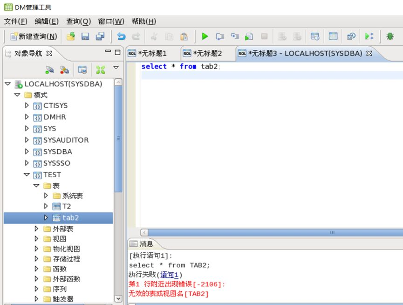
Task: Switch to the 无标题2 query tab
Action: tap(207, 54)
